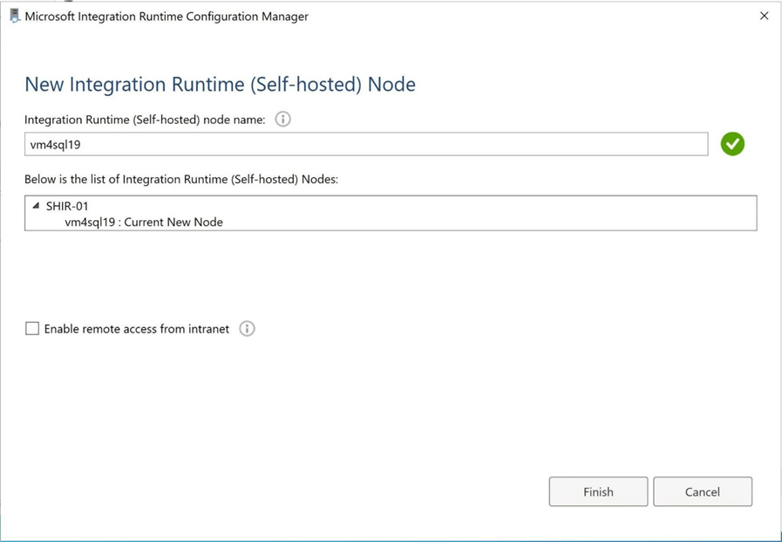Click the info icon next to remote access
The height and width of the screenshot is (542, 782).
pyautogui.click(x=247, y=329)
